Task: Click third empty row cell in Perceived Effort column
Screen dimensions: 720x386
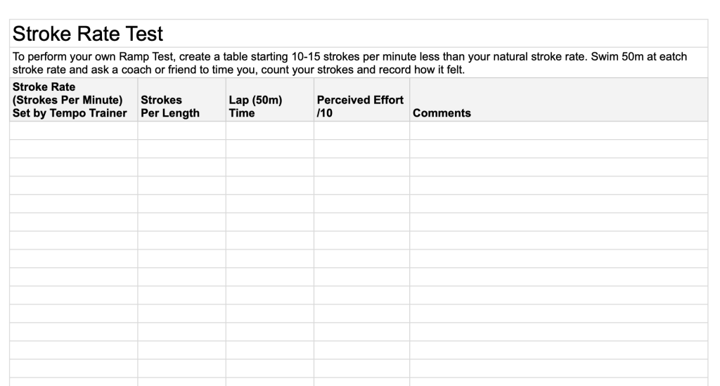Action: click(x=361, y=167)
